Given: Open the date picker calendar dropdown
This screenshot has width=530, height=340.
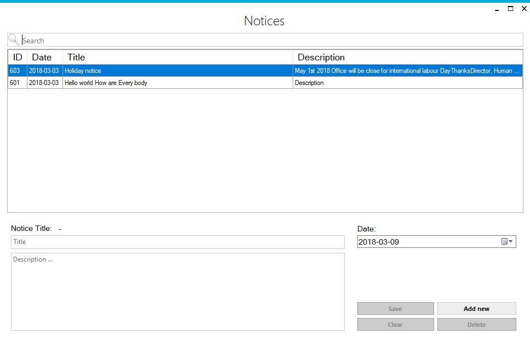Looking at the screenshot, I should (507, 241).
